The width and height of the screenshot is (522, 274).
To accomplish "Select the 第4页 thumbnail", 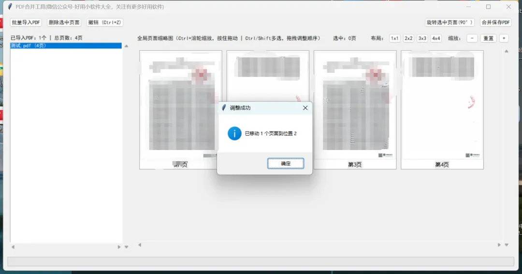I will click(442, 110).
